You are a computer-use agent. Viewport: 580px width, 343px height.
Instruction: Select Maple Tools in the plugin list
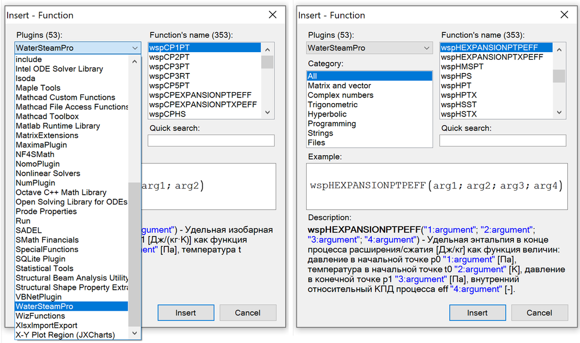pos(38,88)
